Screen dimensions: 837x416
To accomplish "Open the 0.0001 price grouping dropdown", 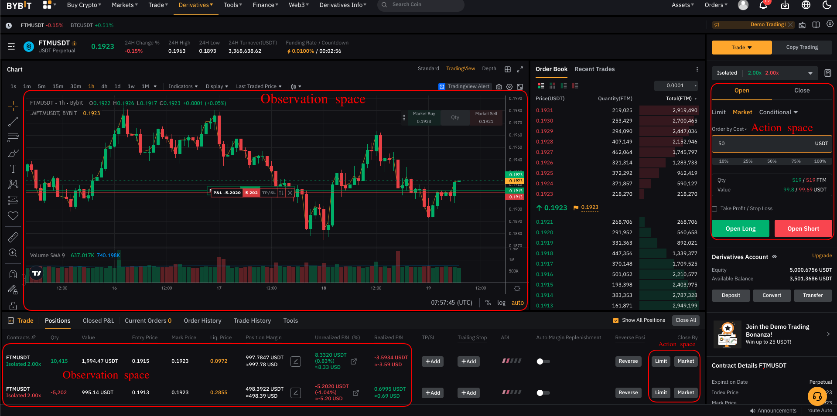I will point(676,85).
